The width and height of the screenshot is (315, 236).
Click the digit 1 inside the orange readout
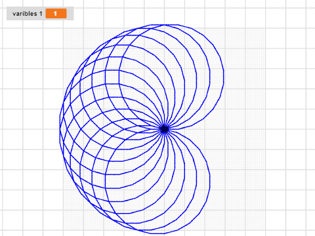[55, 14]
